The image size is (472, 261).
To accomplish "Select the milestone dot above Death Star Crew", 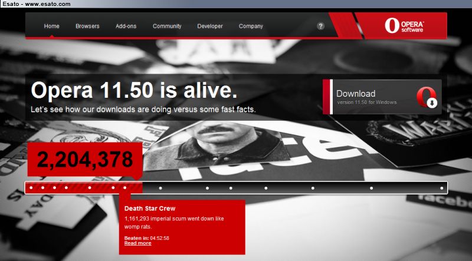I will 125,188.
